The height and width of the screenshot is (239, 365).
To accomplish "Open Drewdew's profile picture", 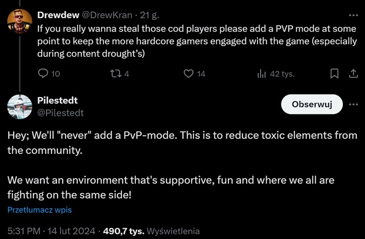I will tap(20, 20).
